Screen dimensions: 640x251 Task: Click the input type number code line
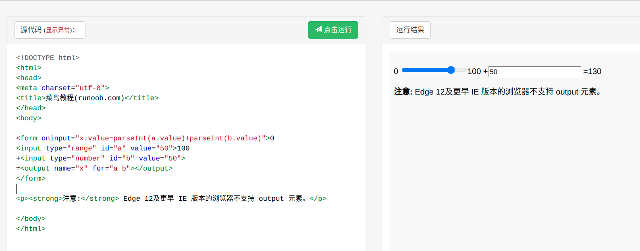click(x=101, y=158)
